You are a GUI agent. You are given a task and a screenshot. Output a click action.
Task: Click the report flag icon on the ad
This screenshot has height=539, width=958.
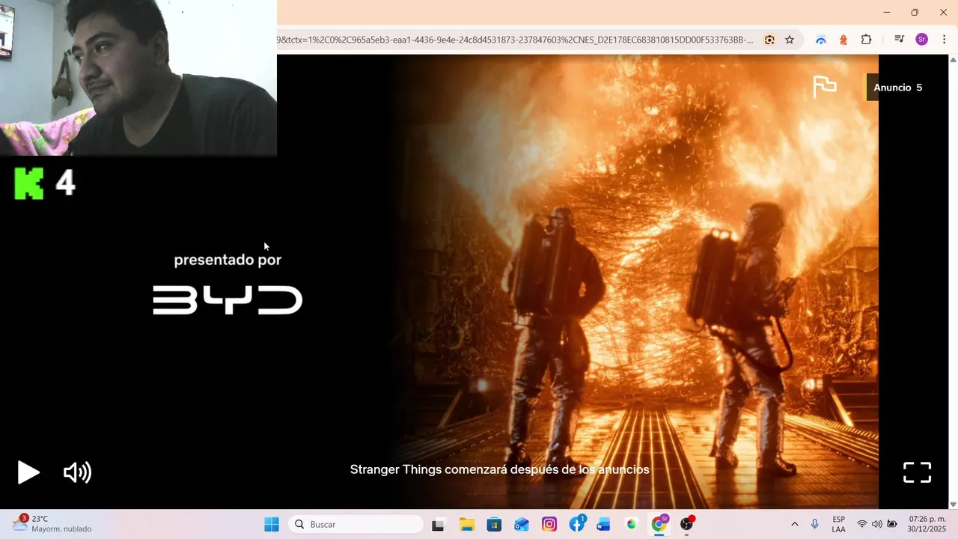(x=824, y=87)
